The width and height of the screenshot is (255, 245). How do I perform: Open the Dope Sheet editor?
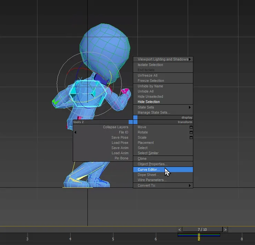(148, 175)
